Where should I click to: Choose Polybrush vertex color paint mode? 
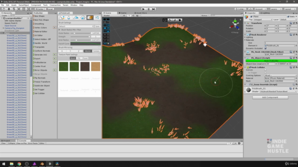[x=75, y=18]
